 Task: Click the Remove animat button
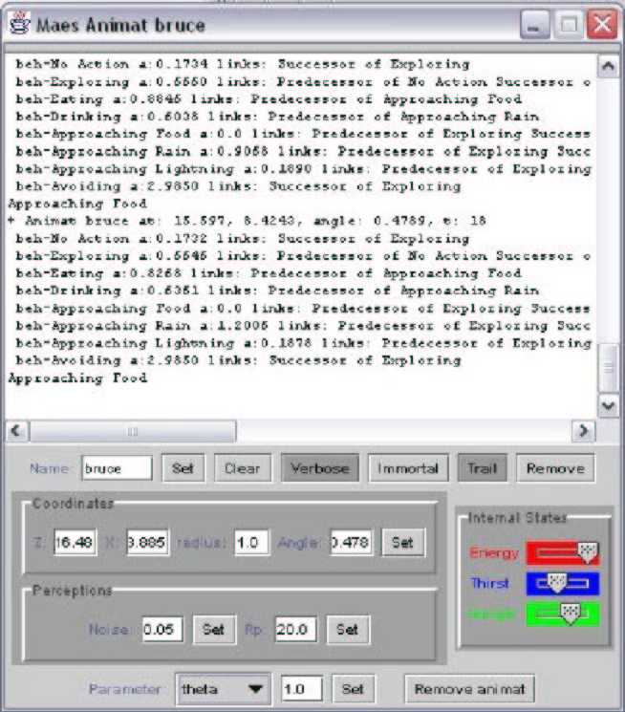(x=469, y=689)
